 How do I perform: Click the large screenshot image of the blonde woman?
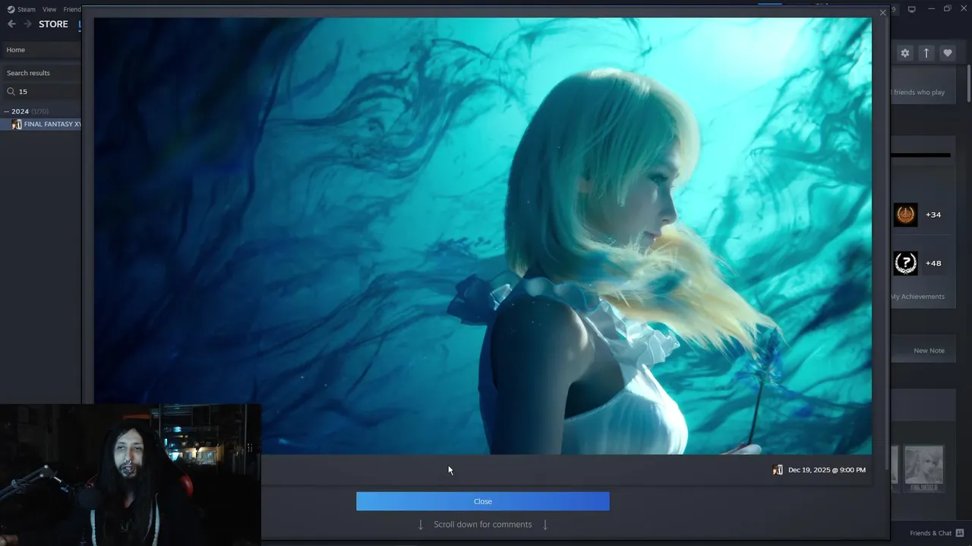[x=482, y=236]
